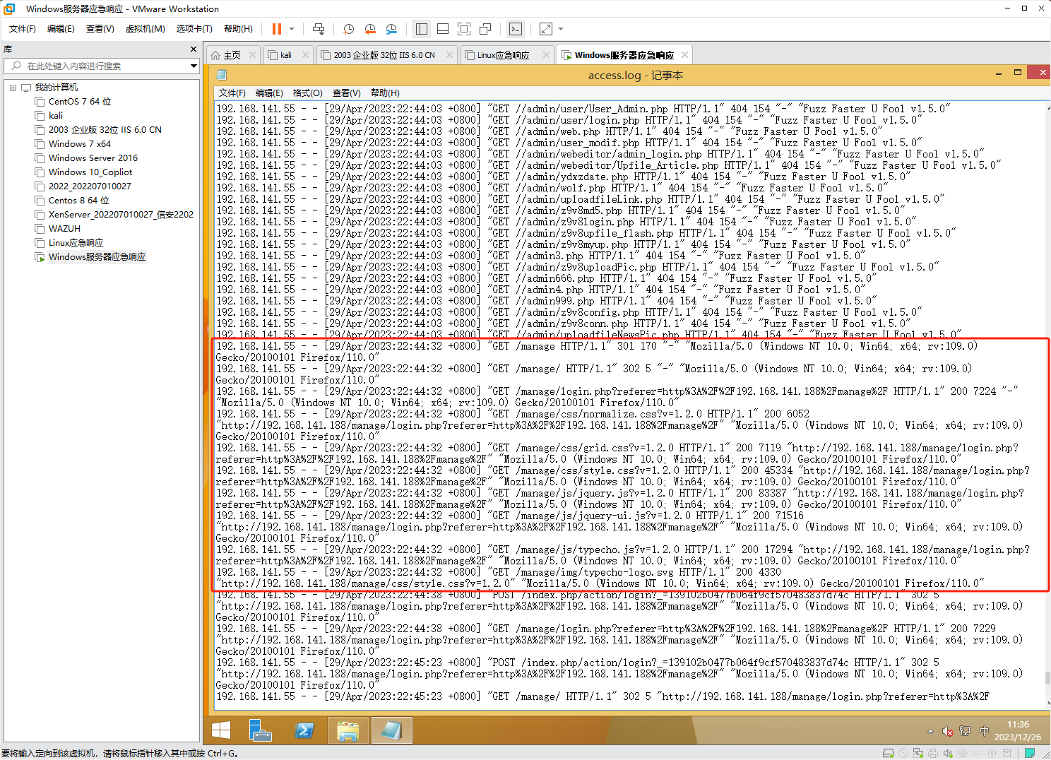
Task: Open Notepad 查看(V) menu
Action: (347, 93)
